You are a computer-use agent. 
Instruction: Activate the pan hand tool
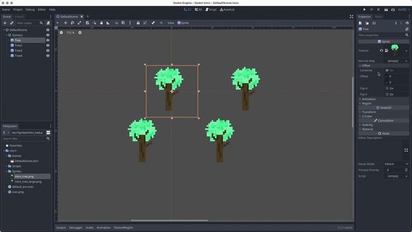[101, 23]
